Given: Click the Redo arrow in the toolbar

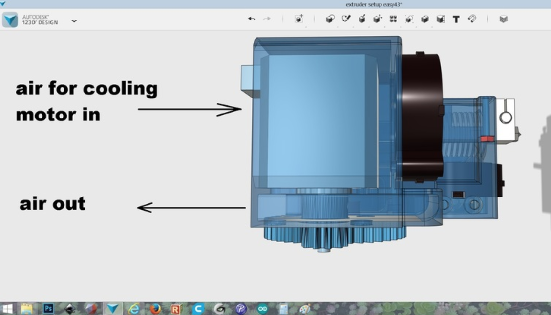Looking at the screenshot, I should pos(267,19).
